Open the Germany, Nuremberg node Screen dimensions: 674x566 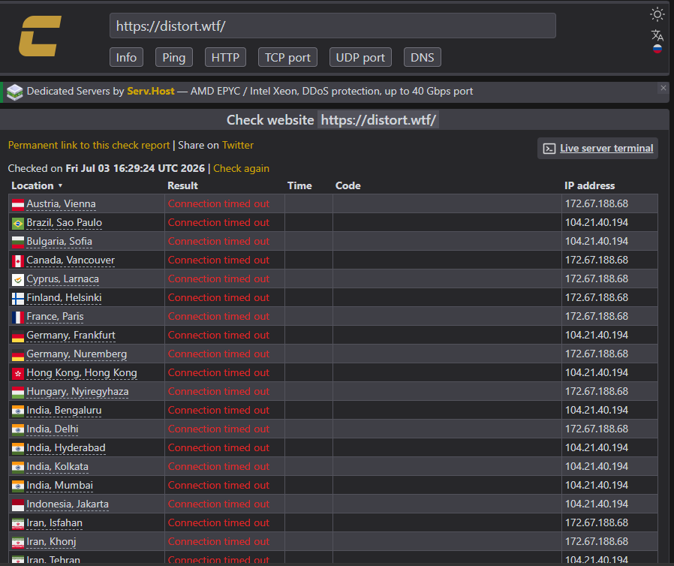click(77, 354)
